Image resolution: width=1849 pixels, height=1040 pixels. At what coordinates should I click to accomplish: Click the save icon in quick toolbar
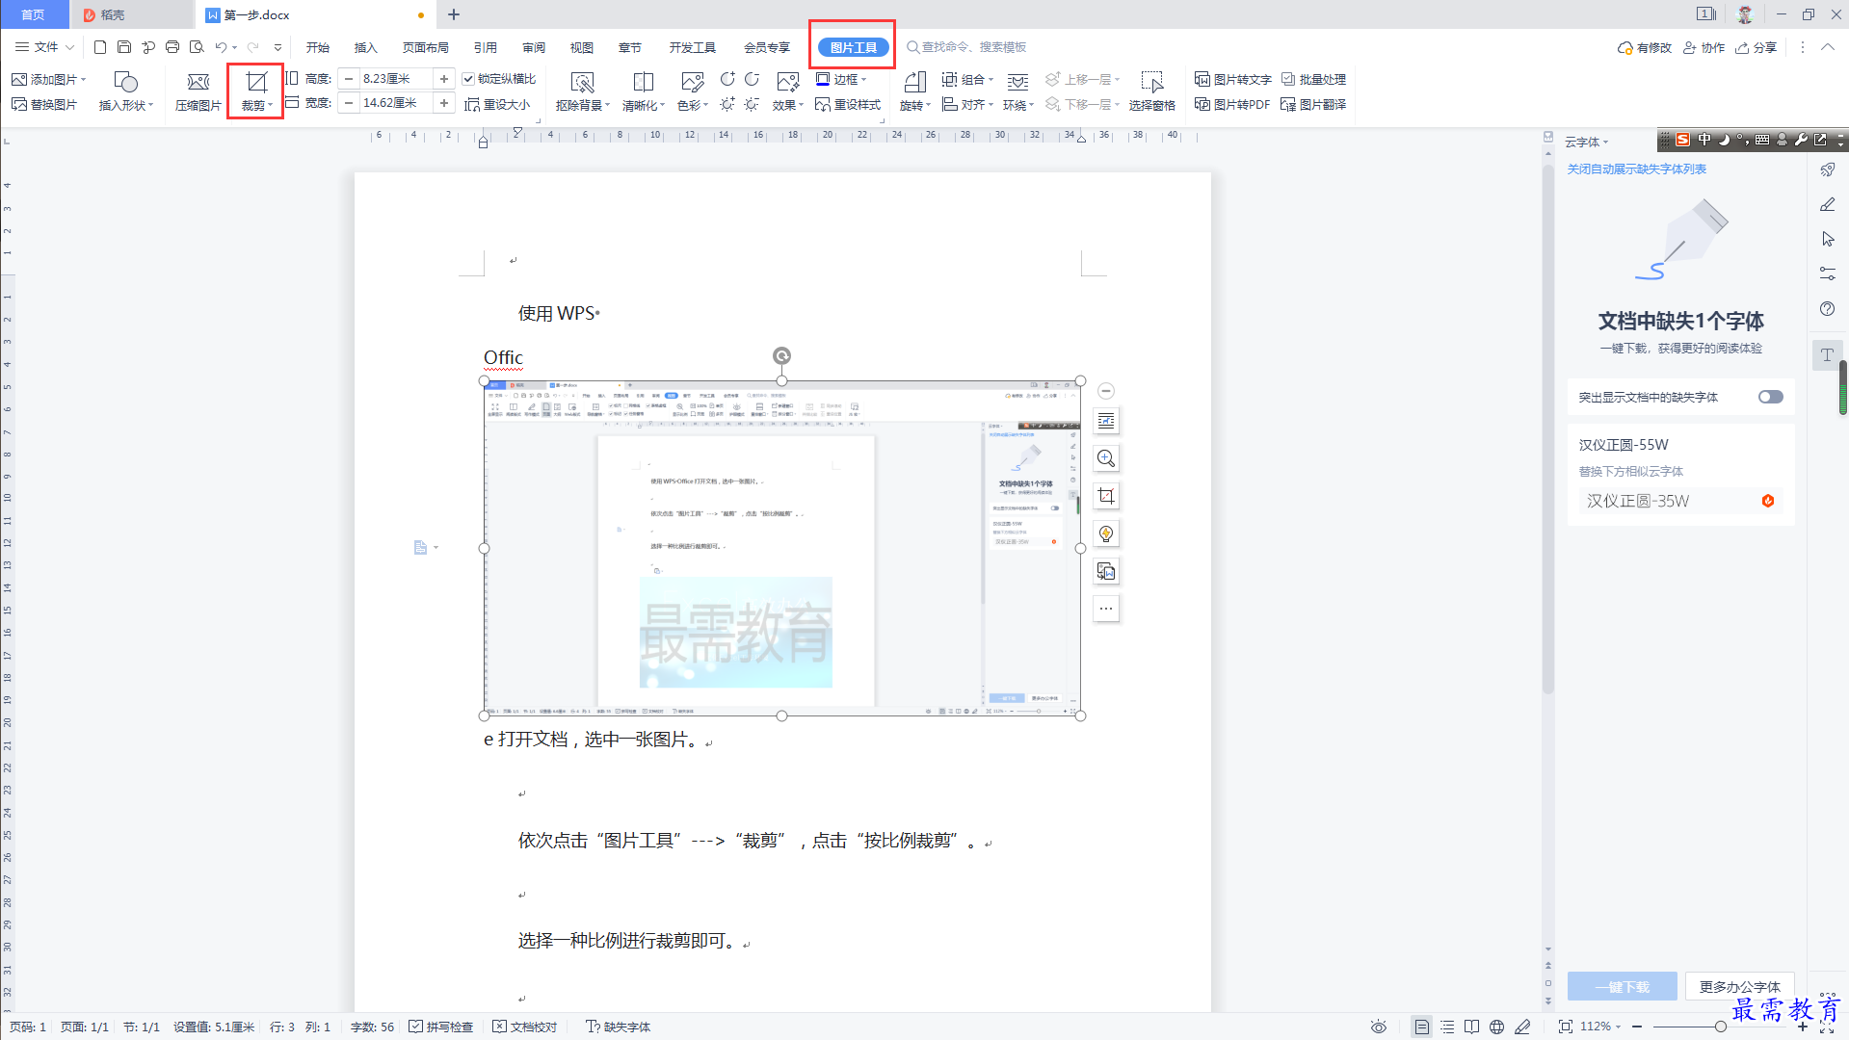[124, 47]
